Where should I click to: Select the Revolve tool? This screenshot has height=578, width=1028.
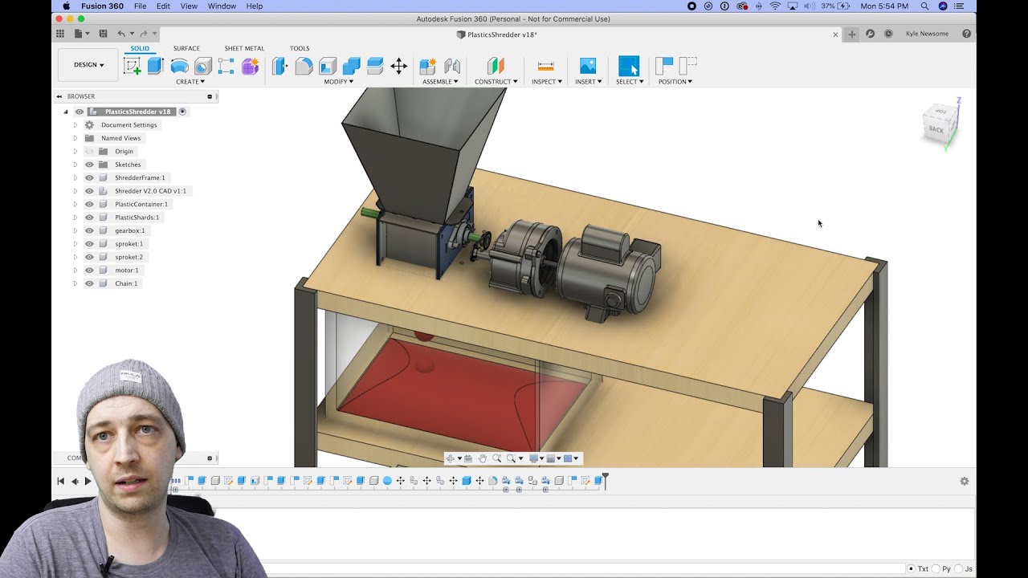(x=179, y=66)
